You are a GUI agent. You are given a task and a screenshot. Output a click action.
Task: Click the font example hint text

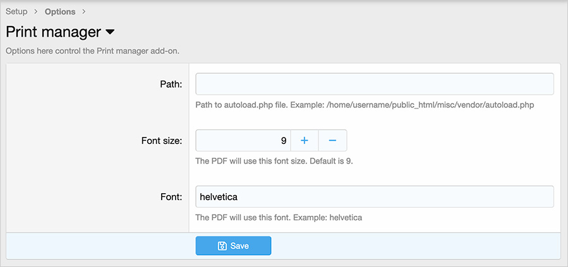[x=278, y=217]
